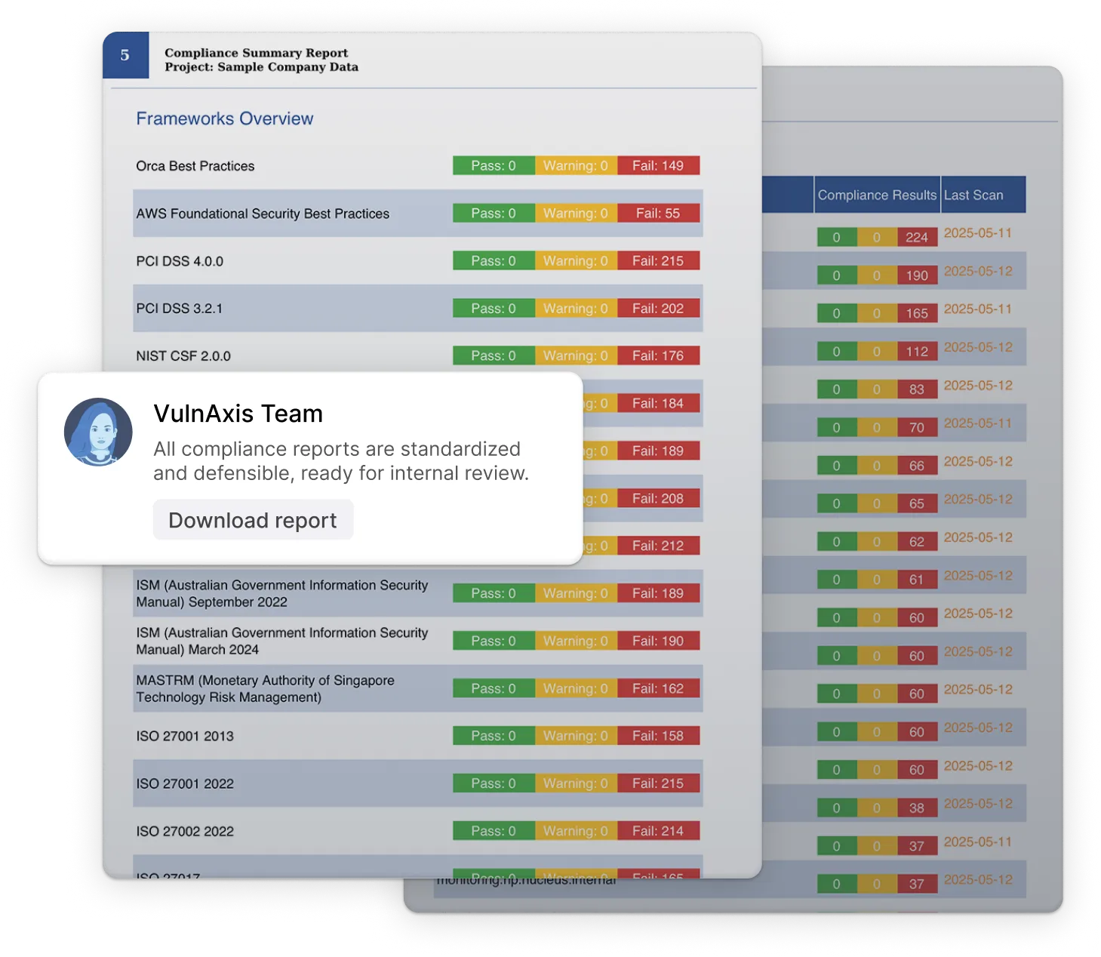Click the Download report button
The width and height of the screenshot is (1101, 957).
(x=253, y=520)
